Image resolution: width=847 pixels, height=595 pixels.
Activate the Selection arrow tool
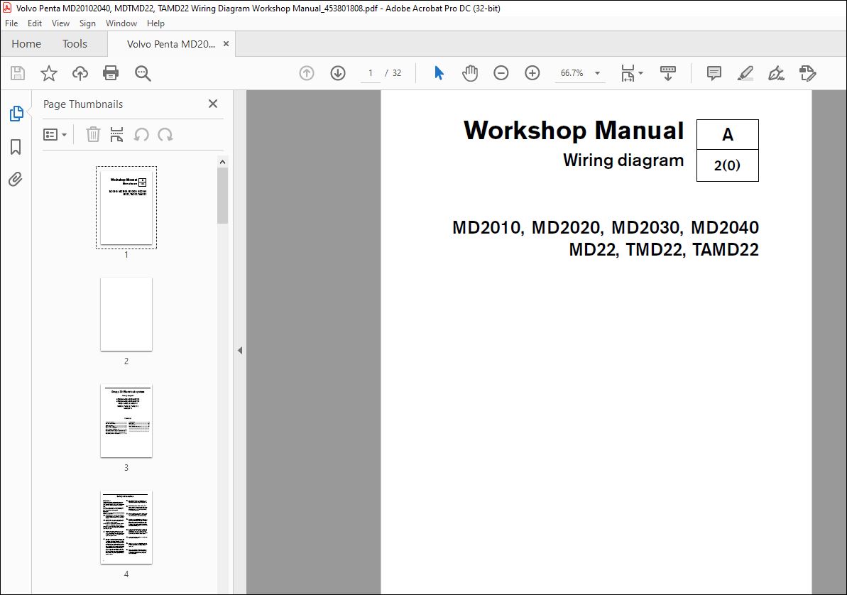pyautogui.click(x=439, y=73)
